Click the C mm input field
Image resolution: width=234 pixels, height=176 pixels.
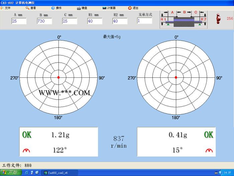click(x=70, y=21)
